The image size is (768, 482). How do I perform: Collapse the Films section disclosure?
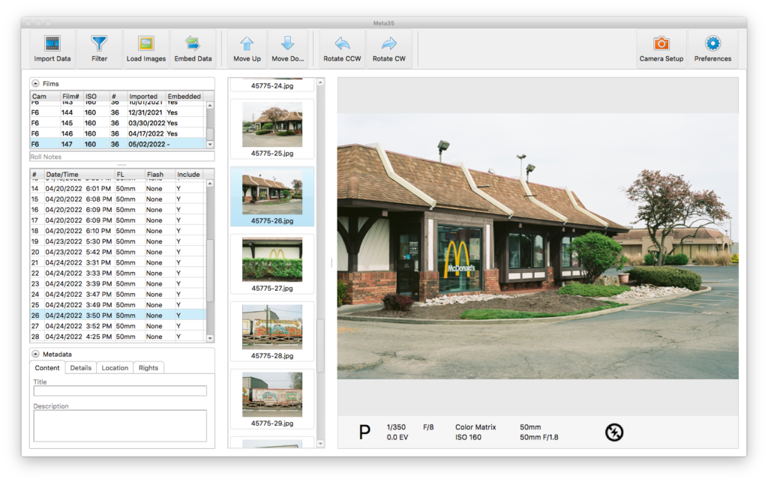pos(35,84)
